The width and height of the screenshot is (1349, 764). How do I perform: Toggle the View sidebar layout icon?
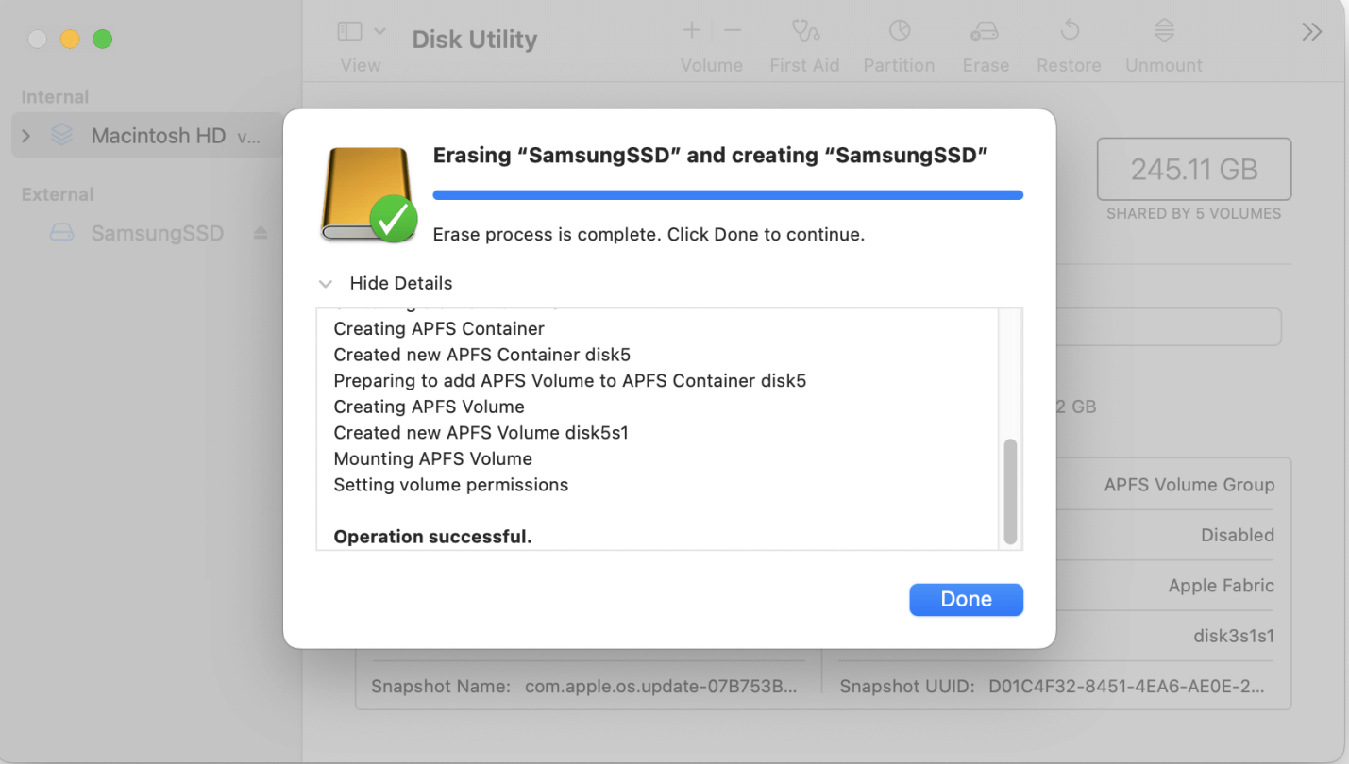pos(348,31)
